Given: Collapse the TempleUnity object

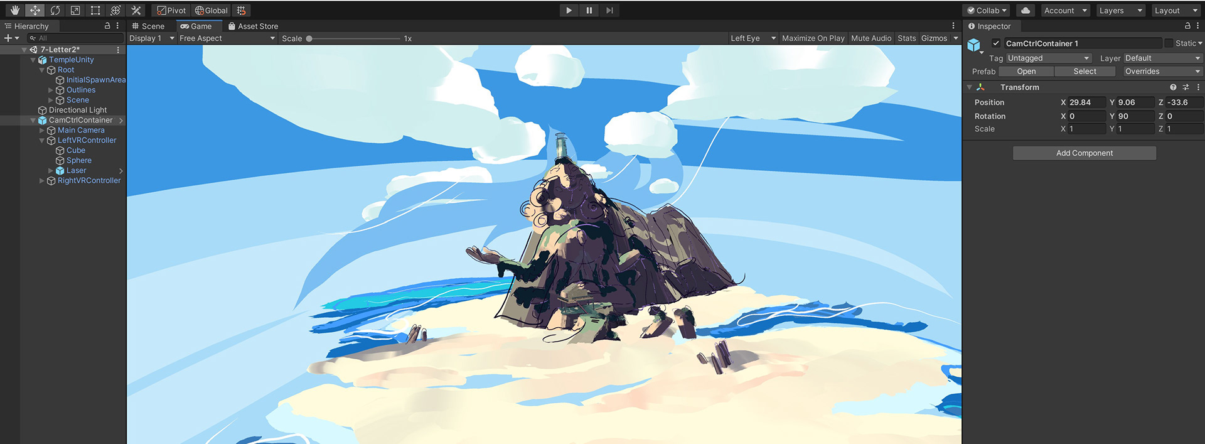Looking at the screenshot, I should (x=33, y=60).
